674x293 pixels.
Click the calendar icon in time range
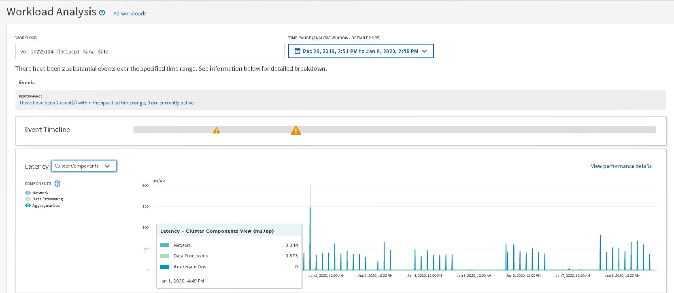pos(297,51)
